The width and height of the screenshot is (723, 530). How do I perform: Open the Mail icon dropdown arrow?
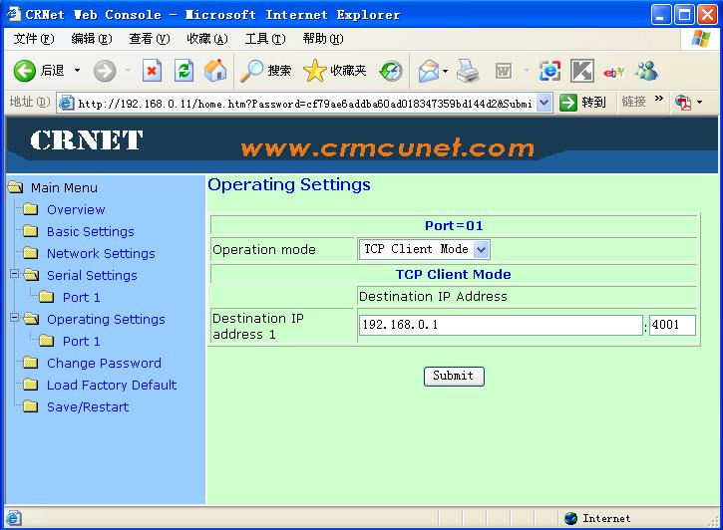click(x=445, y=71)
